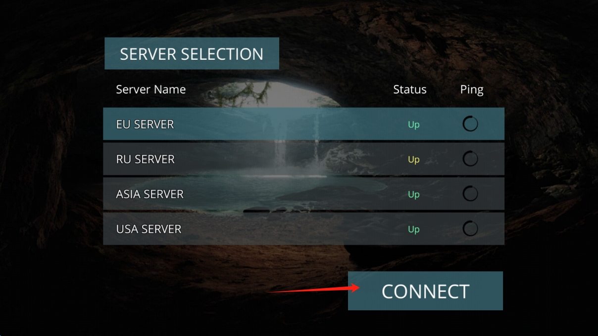
Task: Choose the ASIA SERVER entry
Action: (303, 194)
